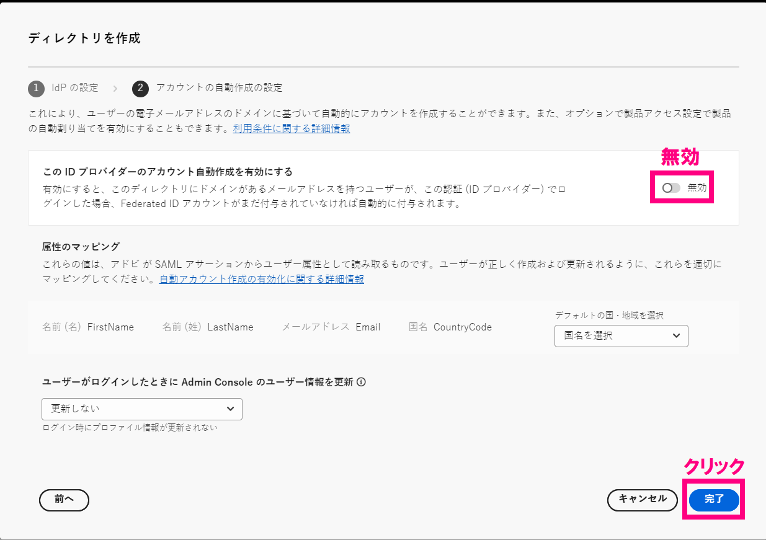Viewport: 766px width, 540px height.
Task: Click the 完了 button
Action: 715,500
